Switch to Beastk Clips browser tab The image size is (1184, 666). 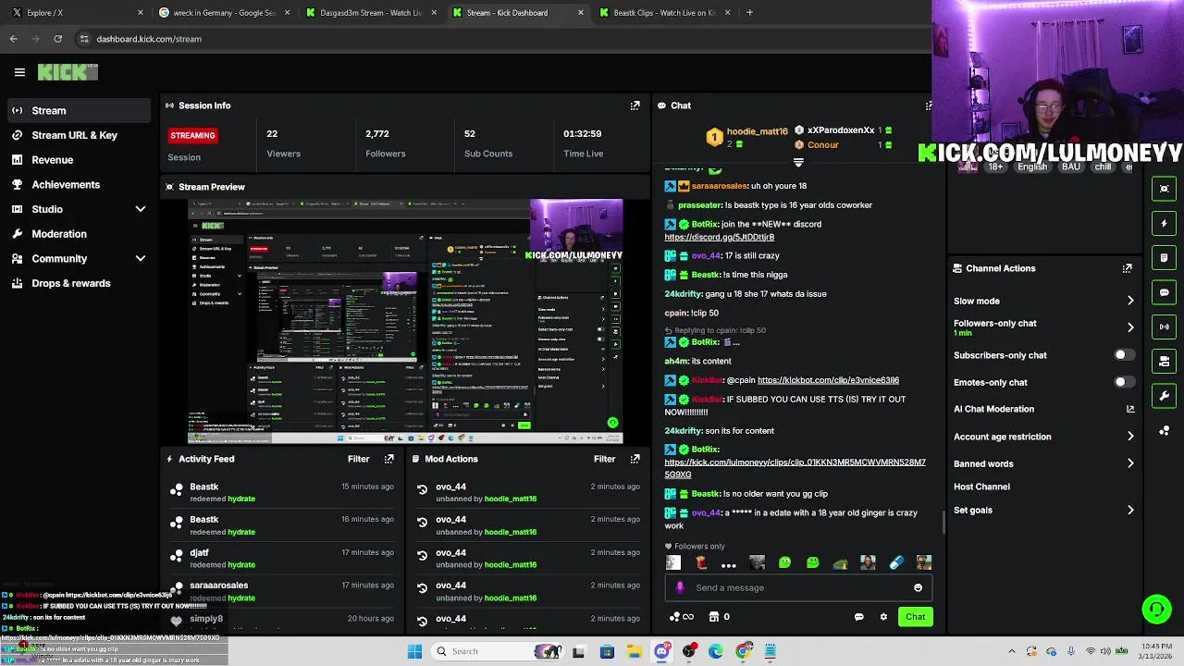point(664,13)
